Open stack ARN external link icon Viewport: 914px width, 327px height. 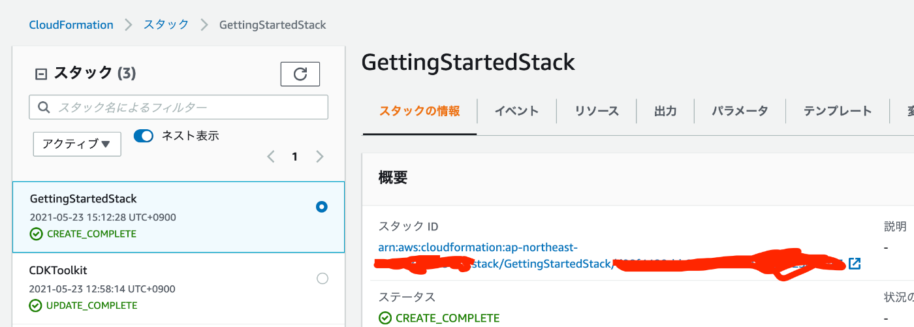coord(855,264)
